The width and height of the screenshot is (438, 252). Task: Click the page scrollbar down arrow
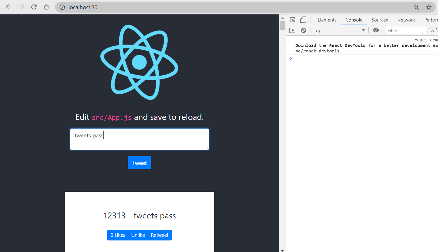pyautogui.click(x=282, y=250)
